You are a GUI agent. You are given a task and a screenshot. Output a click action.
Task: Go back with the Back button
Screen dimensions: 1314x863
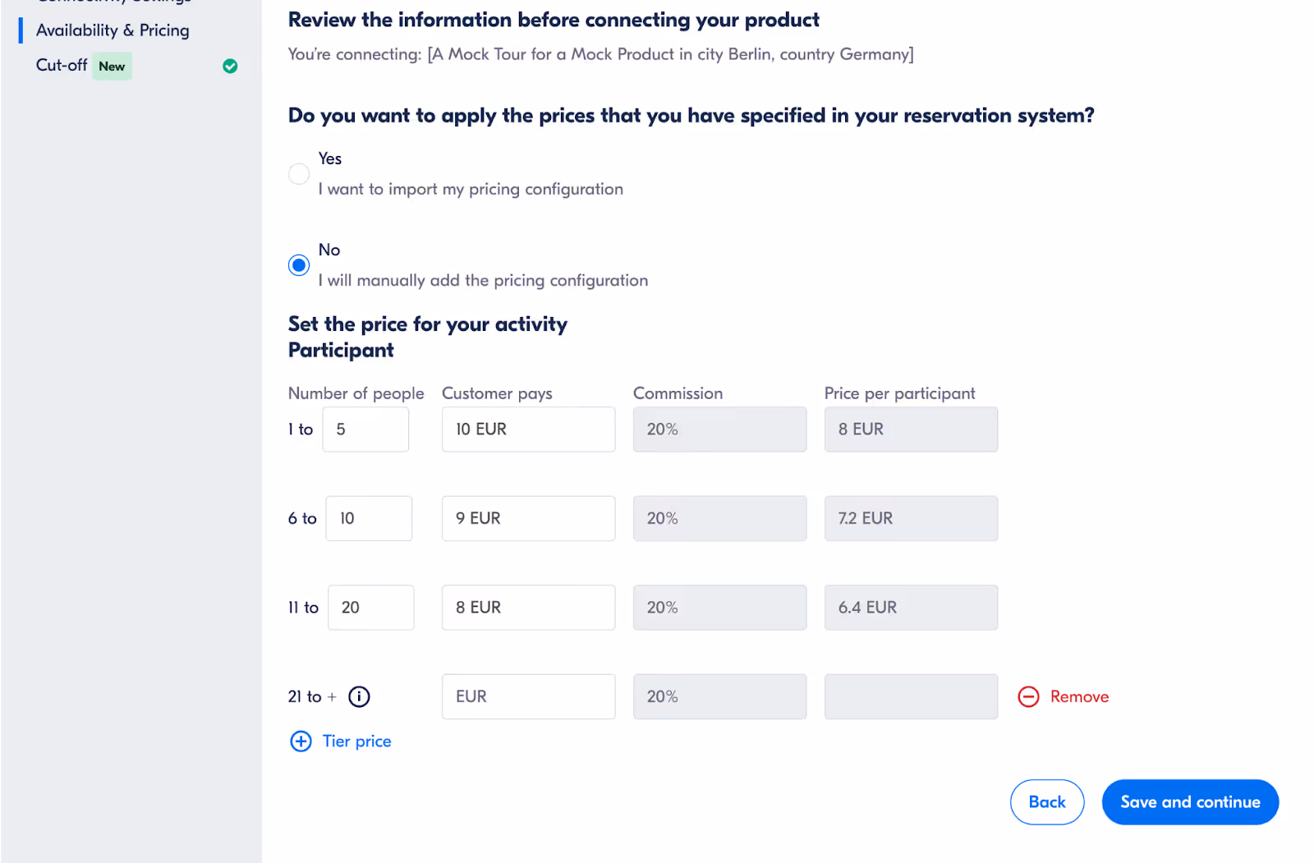1047,802
